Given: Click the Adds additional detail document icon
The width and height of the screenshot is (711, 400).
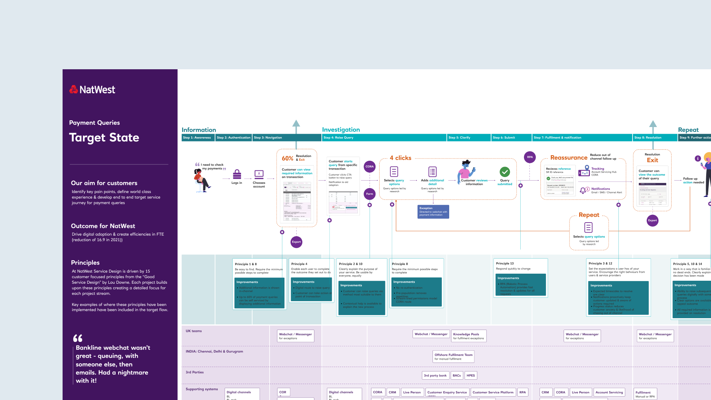Looking at the screenshot, I should coord(433,172).
